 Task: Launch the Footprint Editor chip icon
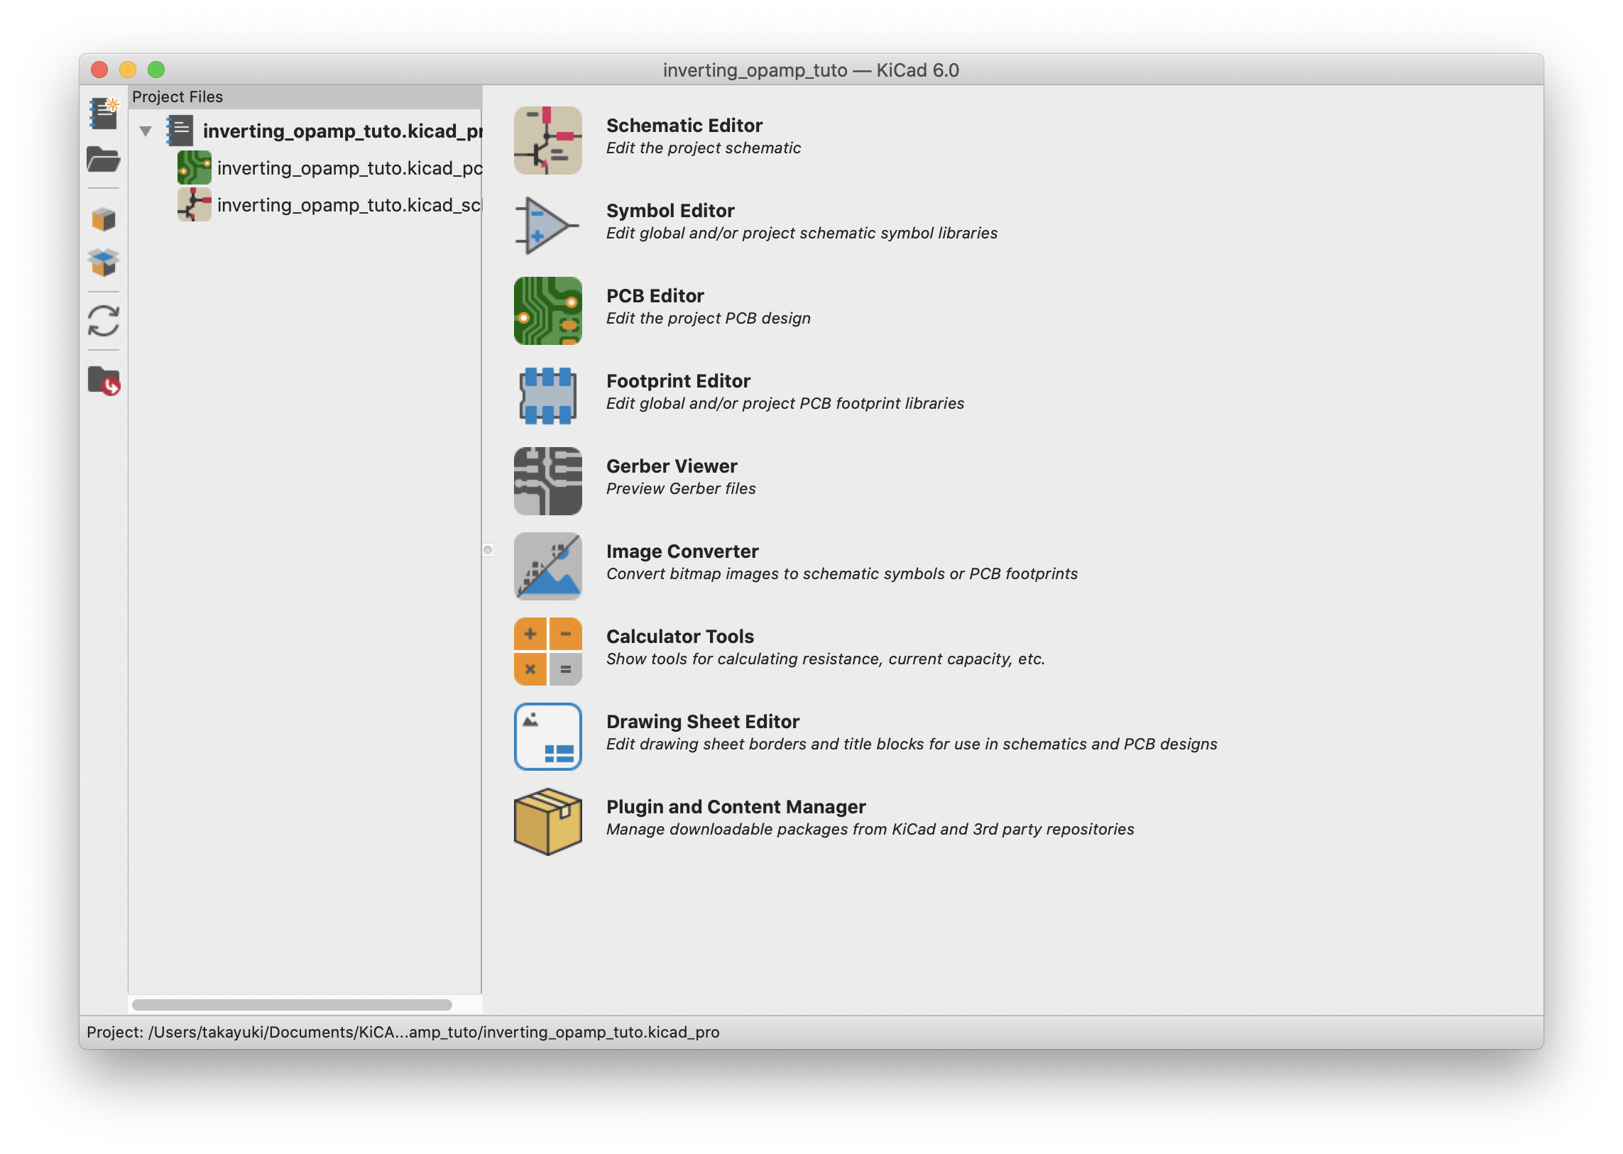coord(547,396)
